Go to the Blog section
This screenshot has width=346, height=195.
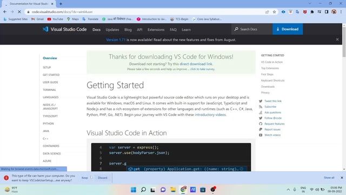(x=128, y=29)
